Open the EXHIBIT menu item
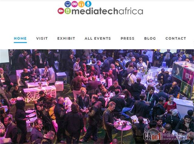This screenshot has height=144, width=194. click(66, 38)
